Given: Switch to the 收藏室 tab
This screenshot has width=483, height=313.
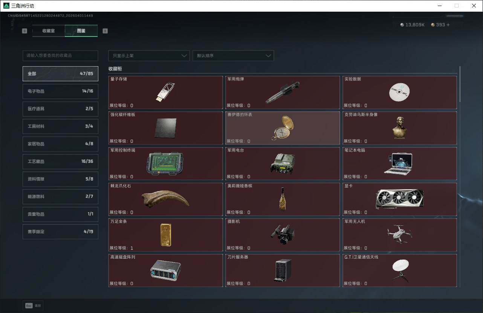Looking at the screenshot, I should 49,31.
